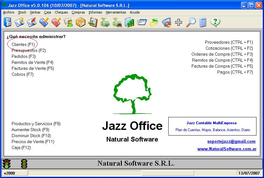Click the blue folder with orange refresh arrows

[x=166, y=22]
